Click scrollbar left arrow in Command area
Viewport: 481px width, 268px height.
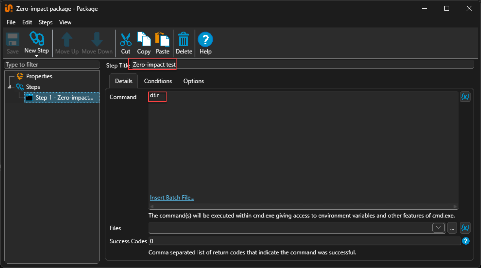click(152, 206)
